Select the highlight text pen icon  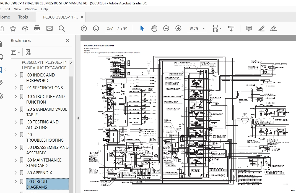click(261, 28)
